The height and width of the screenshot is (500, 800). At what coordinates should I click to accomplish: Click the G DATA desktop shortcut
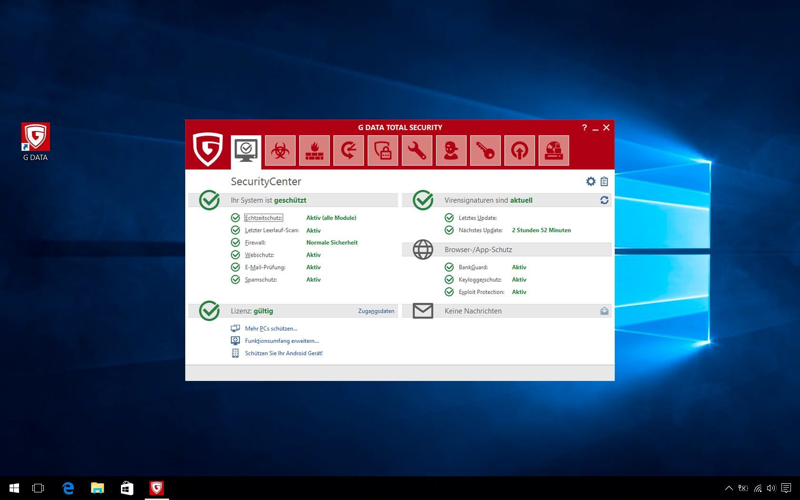pos(36,142)
